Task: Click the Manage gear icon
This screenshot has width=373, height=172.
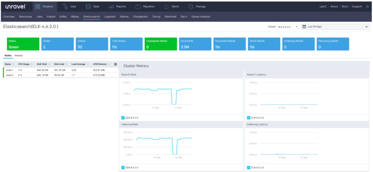Action: [x=191, y=7]
